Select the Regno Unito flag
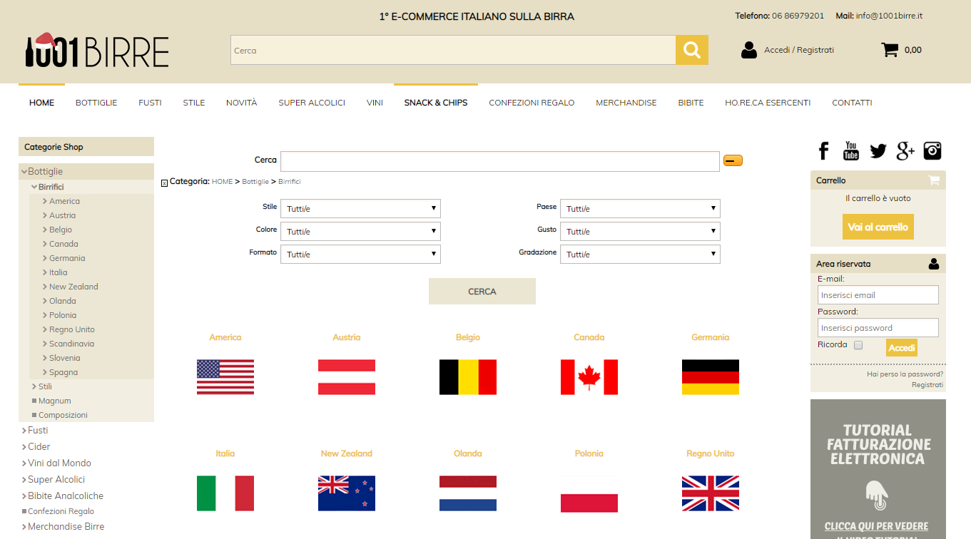The height and width of the screenshot is (539, 971). 711,493
